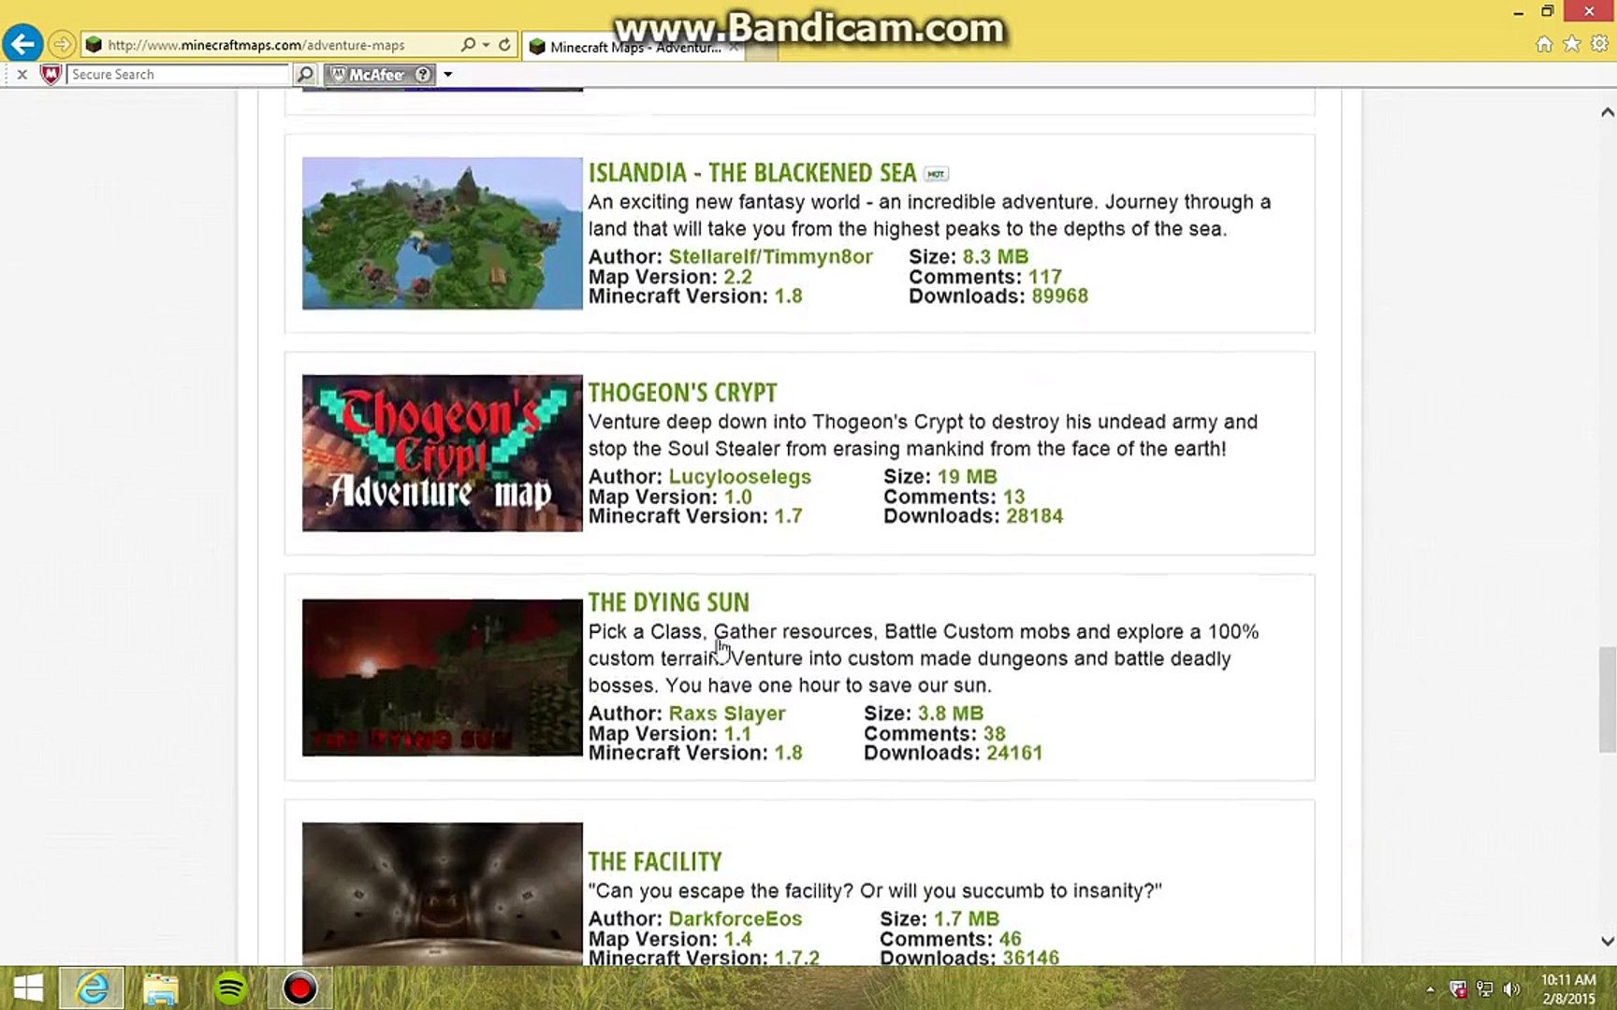Screen dimensions: 1617x1010
Task: Click The Dying Sun comment count 38
Action: tap(994, 734)
